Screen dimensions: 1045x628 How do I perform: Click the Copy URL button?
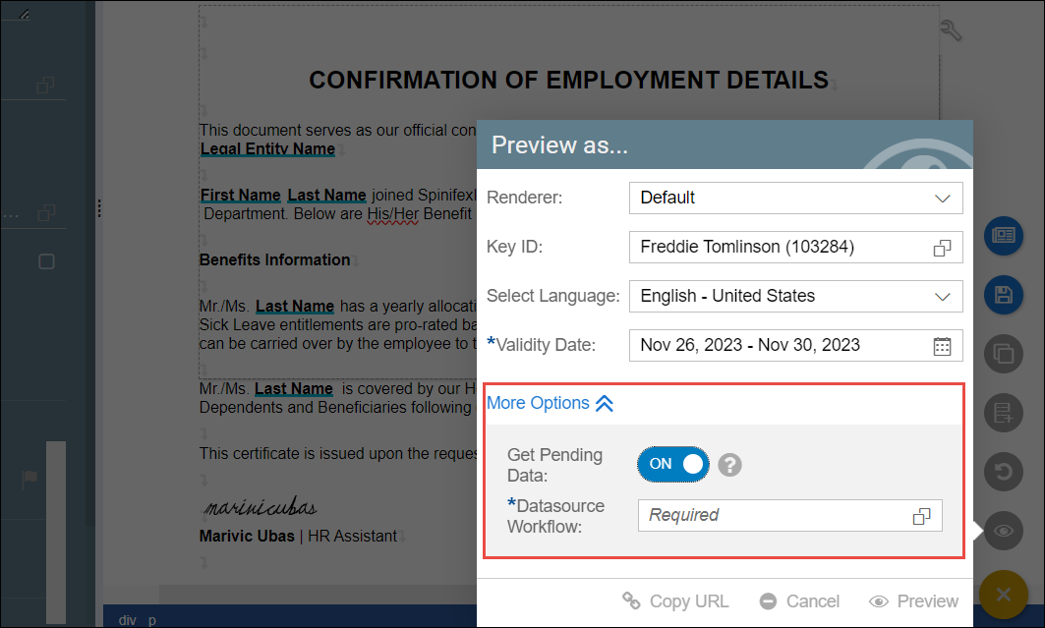[x=675, y=601]
